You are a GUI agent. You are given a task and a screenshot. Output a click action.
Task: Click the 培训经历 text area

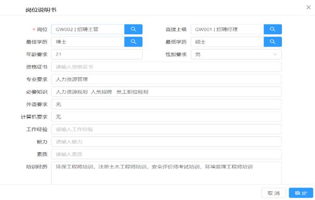tap(167, 173)
